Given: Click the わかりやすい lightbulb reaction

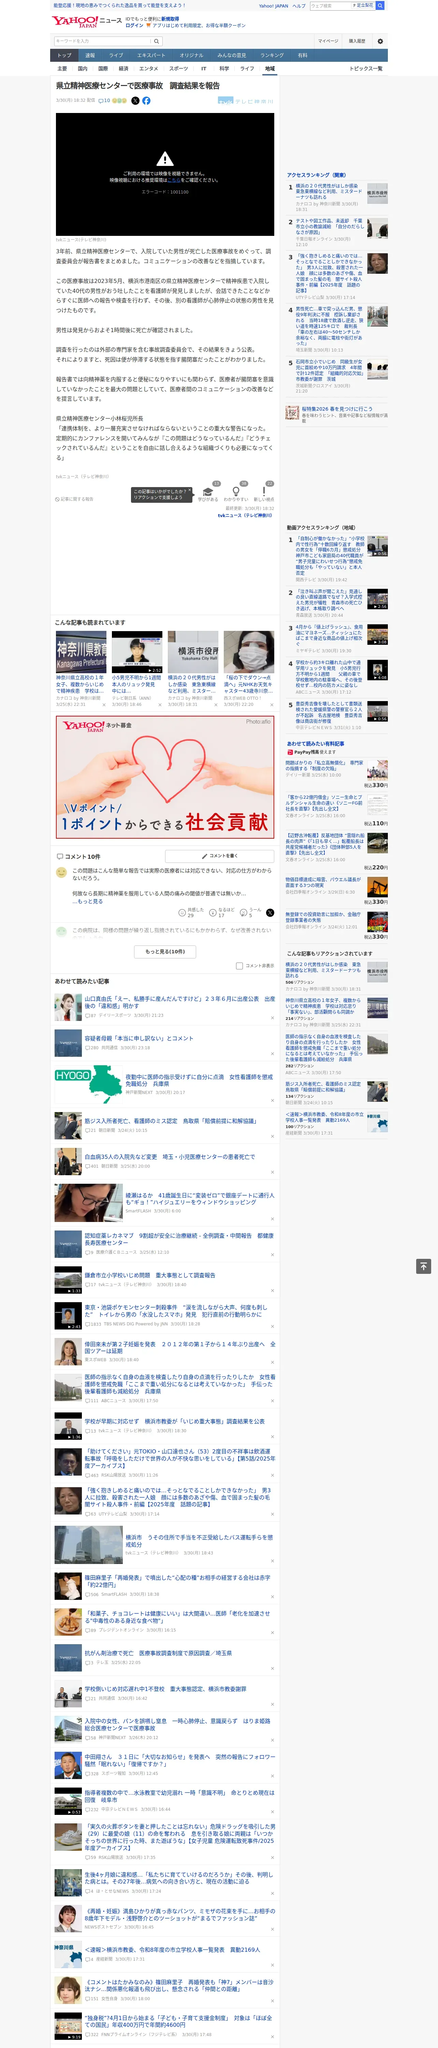Looking at the screenshot, I should pyautogui.click(x=235, y=493).
